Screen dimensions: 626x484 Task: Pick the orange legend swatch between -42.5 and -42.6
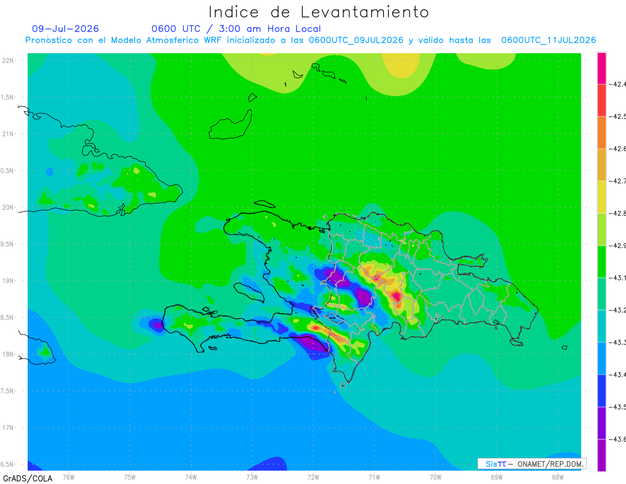[601, 133]
